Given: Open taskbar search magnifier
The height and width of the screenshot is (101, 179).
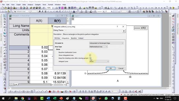Looking at the screenshot, I should (x=10, y=98).
